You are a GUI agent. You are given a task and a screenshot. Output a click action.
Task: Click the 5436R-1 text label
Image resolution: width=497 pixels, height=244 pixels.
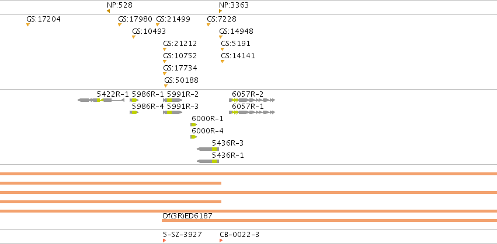pyautogui.click(x=228, y=155)
